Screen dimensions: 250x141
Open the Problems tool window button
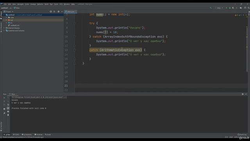pos(27,135)
